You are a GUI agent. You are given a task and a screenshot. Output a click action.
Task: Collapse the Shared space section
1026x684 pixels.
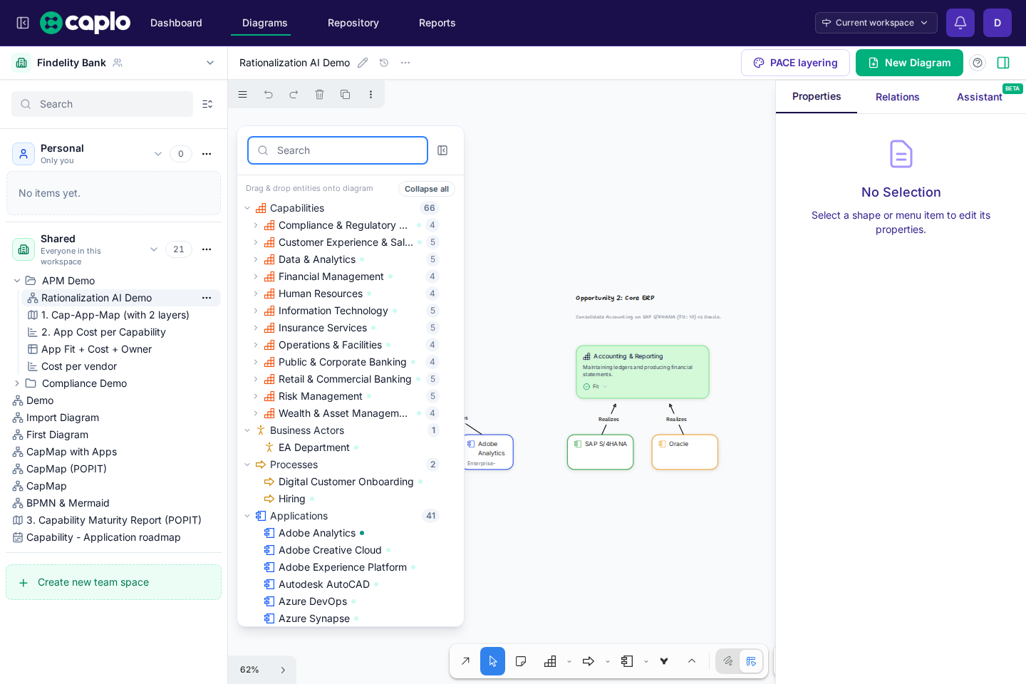tap(154, 249)
